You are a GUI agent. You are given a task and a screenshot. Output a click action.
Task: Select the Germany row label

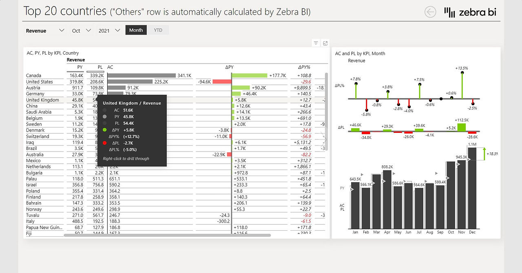point(35,94)
